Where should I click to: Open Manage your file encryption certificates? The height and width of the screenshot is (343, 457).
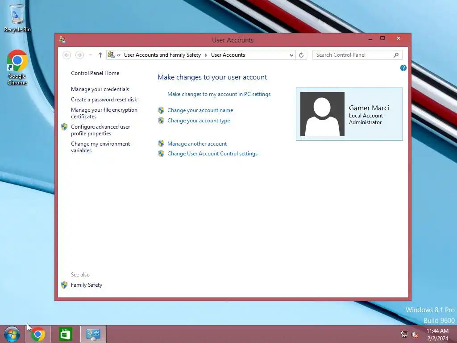click(104, 113)
